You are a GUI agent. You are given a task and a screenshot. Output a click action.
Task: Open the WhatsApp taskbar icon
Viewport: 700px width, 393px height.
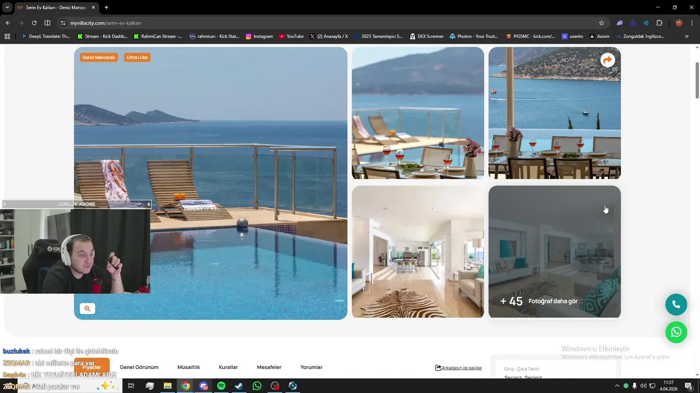(257, 386)
